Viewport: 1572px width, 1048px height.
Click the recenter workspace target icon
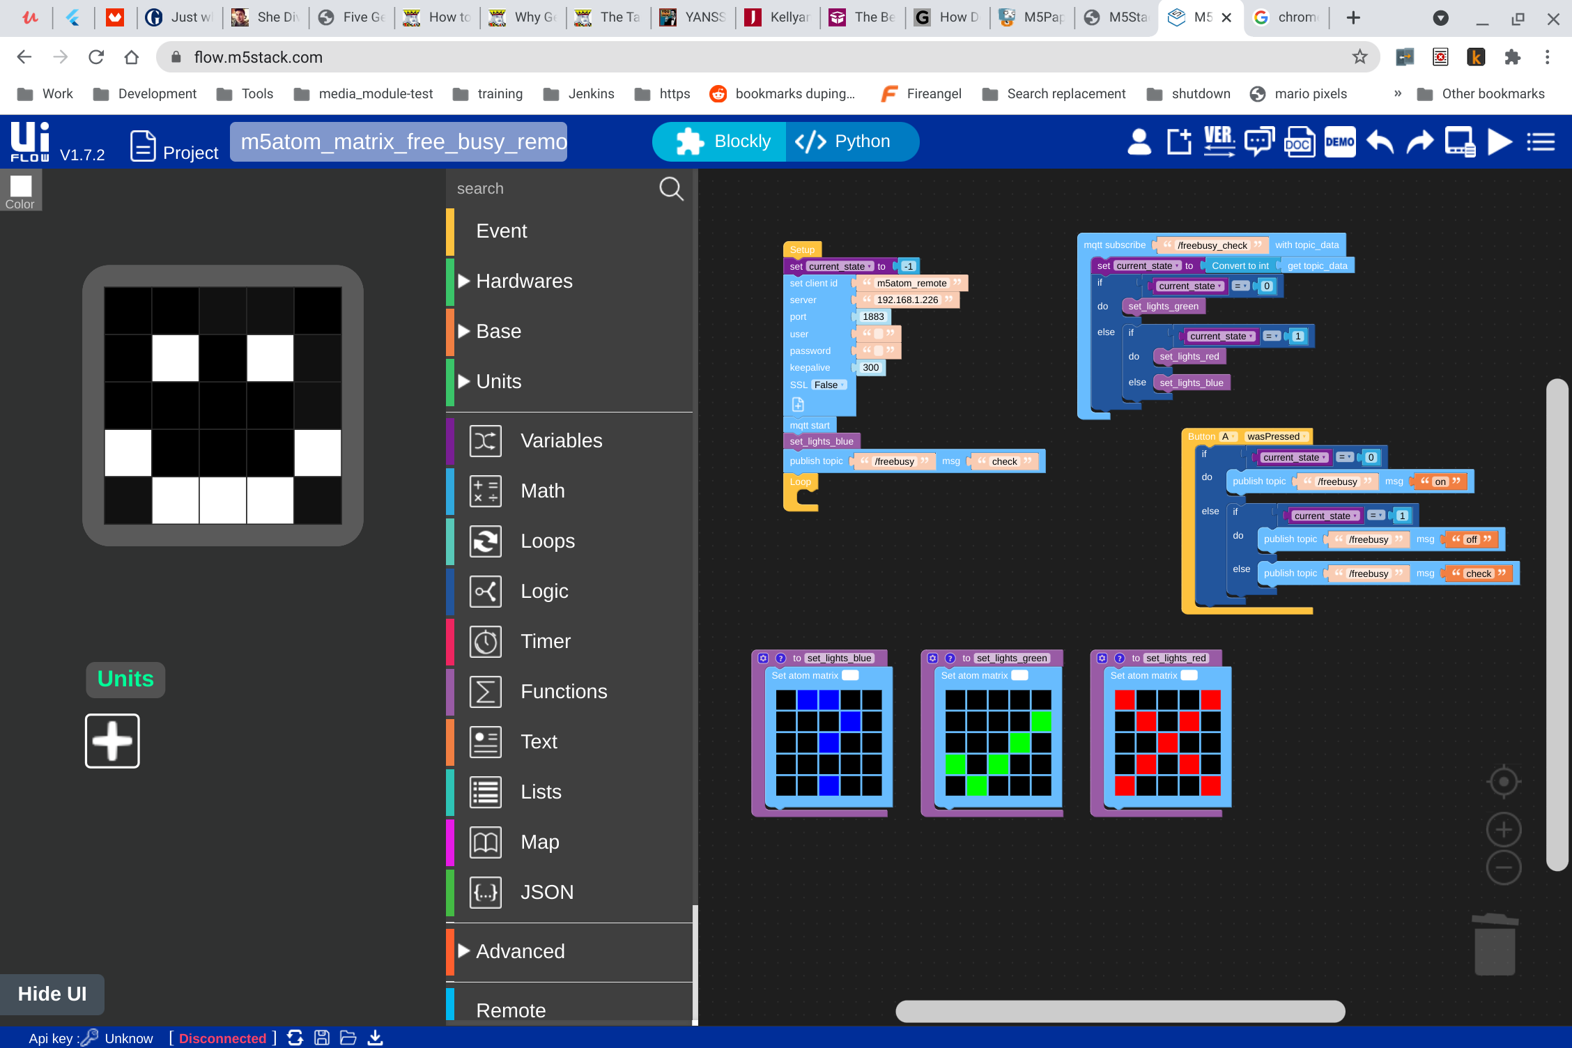tap(1503, 782)
